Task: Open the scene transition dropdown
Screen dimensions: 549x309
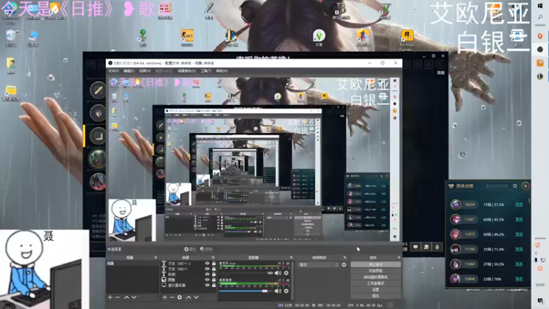Action: 318,265
